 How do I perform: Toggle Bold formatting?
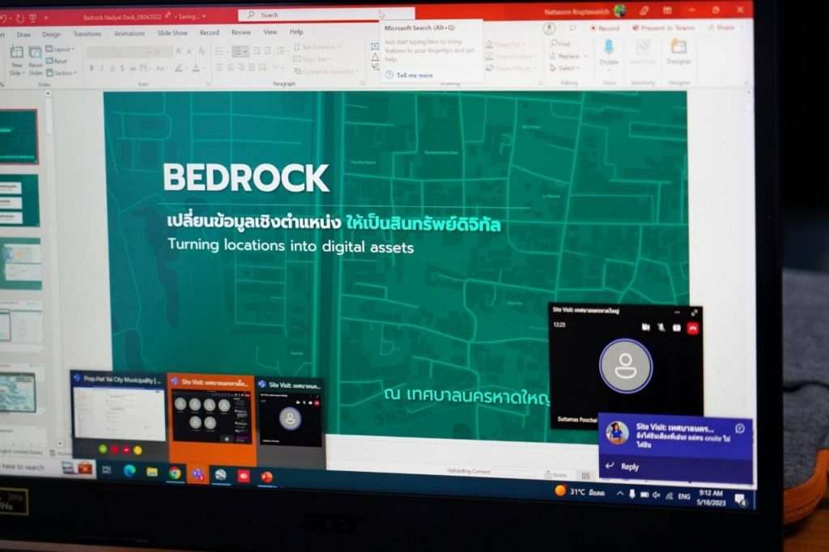91,68
